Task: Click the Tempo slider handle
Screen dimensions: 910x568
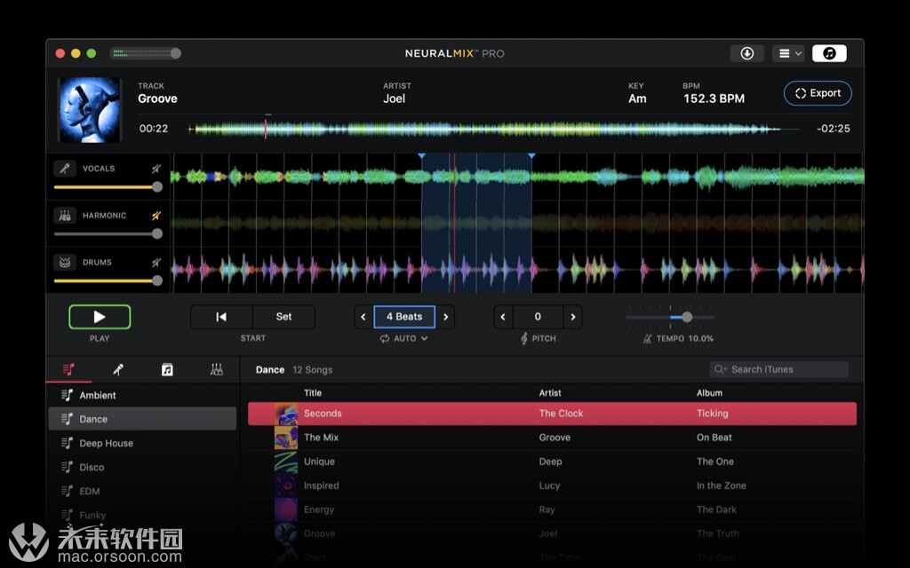Action: coord(687,317)
